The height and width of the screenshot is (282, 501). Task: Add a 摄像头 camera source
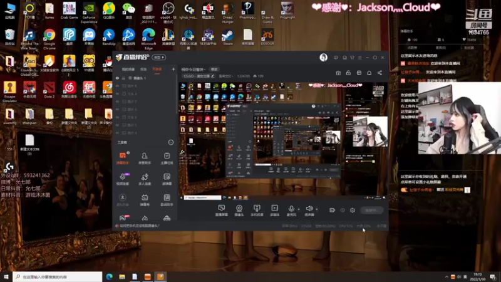[239, 211]
